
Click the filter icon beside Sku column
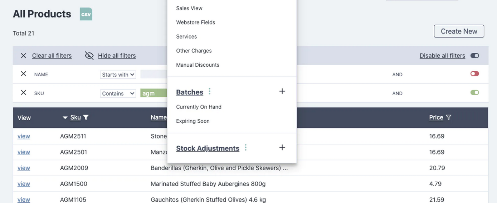(86, 117)
